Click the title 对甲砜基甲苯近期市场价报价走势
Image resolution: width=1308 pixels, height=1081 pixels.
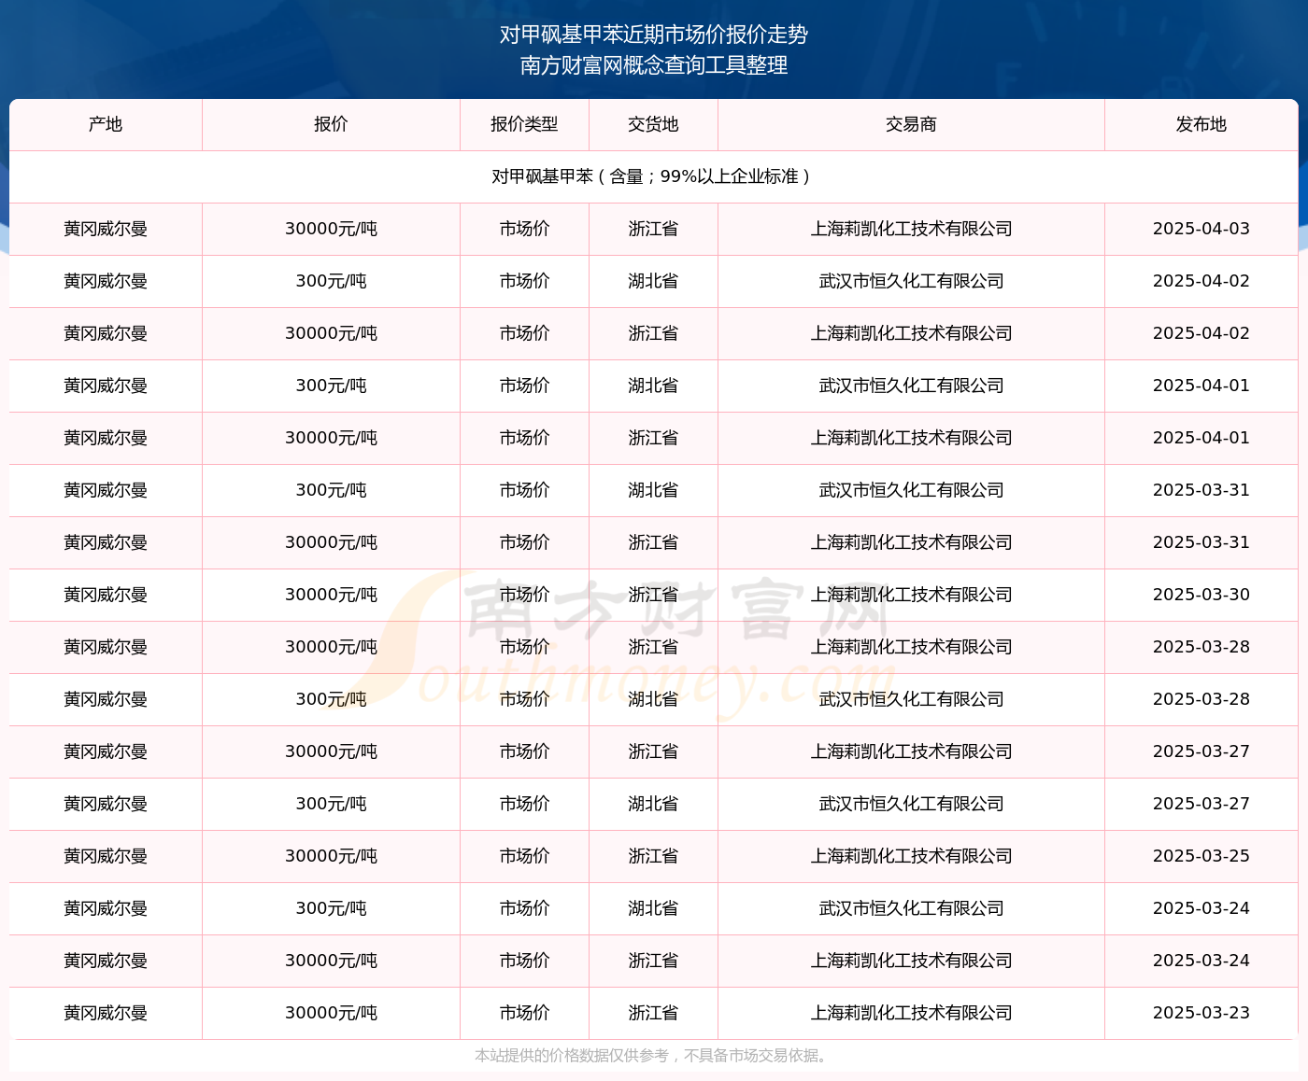(654, 35)
